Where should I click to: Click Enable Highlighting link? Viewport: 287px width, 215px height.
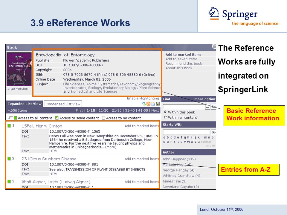click(x=143, y=98)
